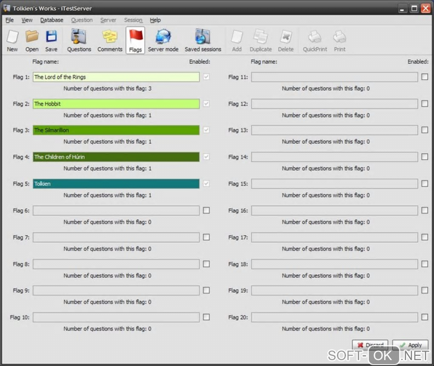Click the empty Flag 6 name field
The image size is (434, 366).
116,211
